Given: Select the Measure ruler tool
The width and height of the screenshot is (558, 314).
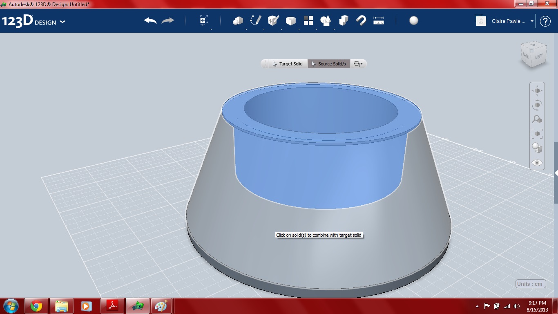Looking at the screenshot, I should click(379, 20).
